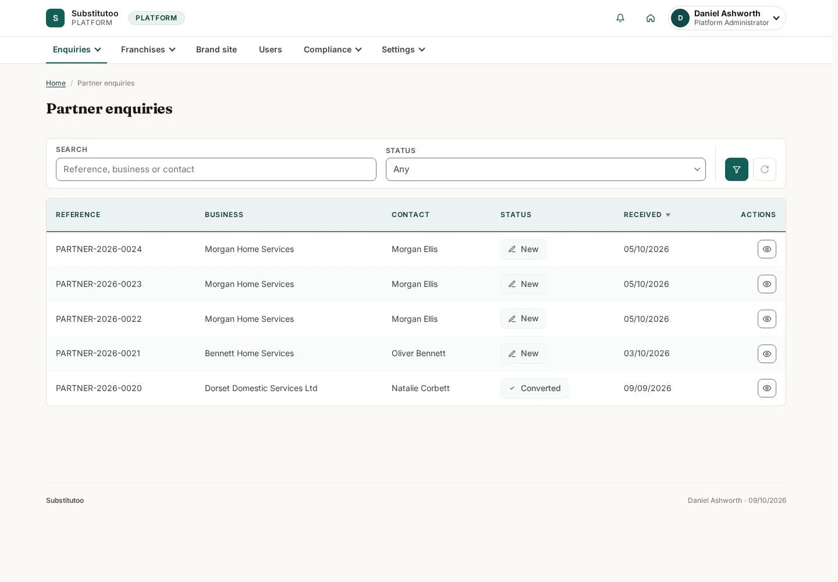View enquiry PARTNER-2026-0024 details
The height and width of the screenshot is (582, 838).
tap(767, 249)
